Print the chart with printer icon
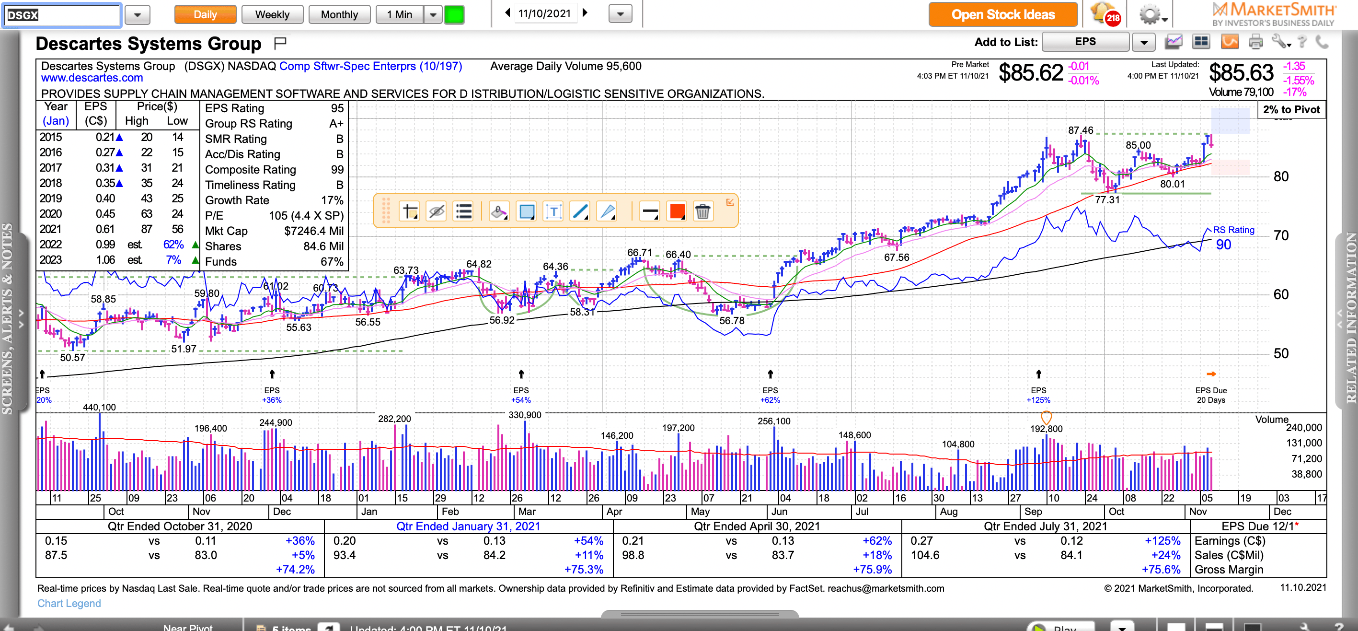The image size is (1358, 631). pyautogui.click(x=1256, y=42)
